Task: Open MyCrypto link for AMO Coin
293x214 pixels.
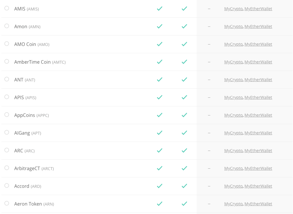Action: point(233,44)
